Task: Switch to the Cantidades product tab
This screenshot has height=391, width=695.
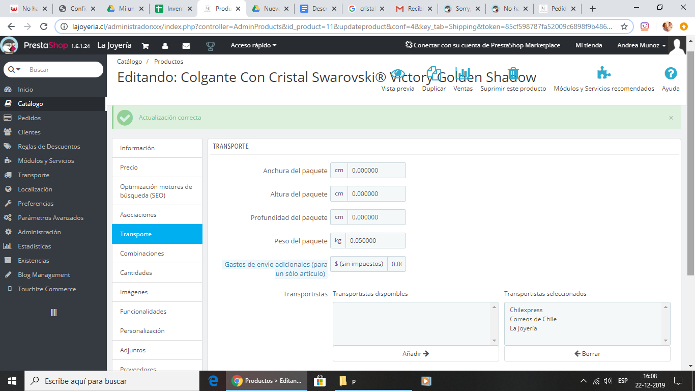Action: pyautogui.click(x=157, y=273)
